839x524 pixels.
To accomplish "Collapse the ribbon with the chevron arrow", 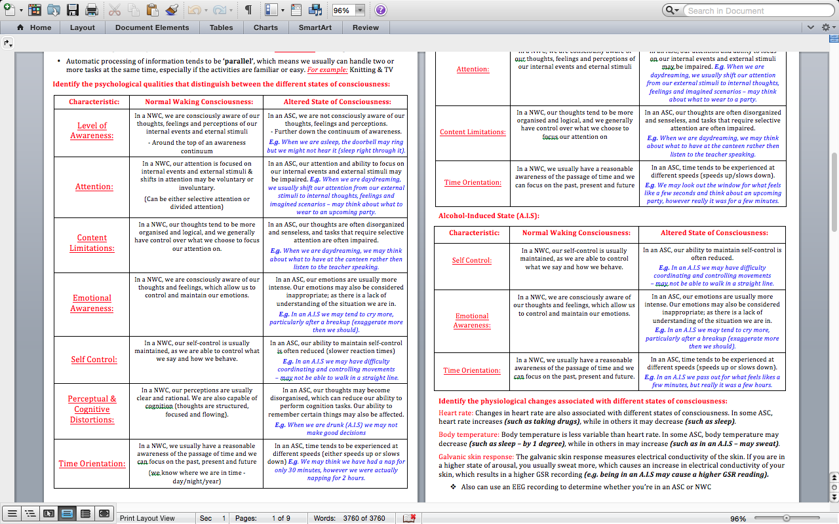I will coord(811,28).
